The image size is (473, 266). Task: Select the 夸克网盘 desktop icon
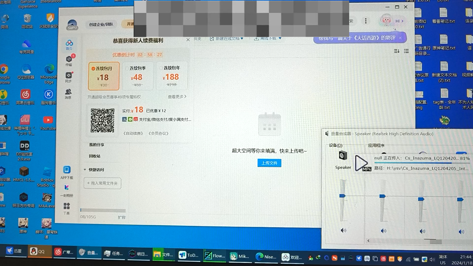point(26,47)
